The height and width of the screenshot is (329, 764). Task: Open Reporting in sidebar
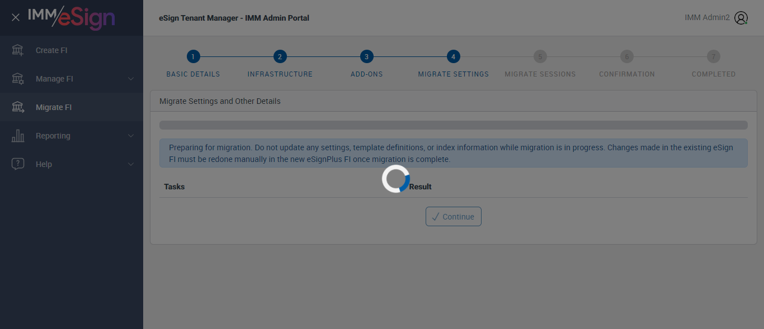[x=72, y=136]
